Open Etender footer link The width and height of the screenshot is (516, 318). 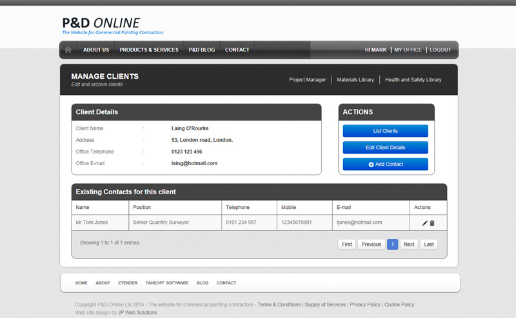[x=128, y=283]
